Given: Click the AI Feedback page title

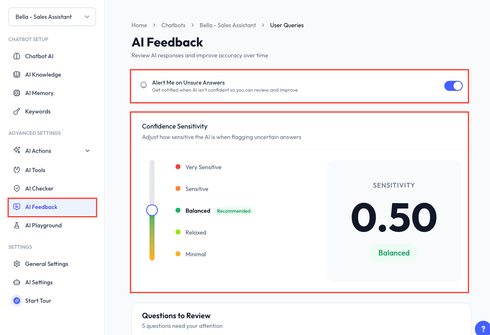Looking at the screenshot, I should click(167, 42).
